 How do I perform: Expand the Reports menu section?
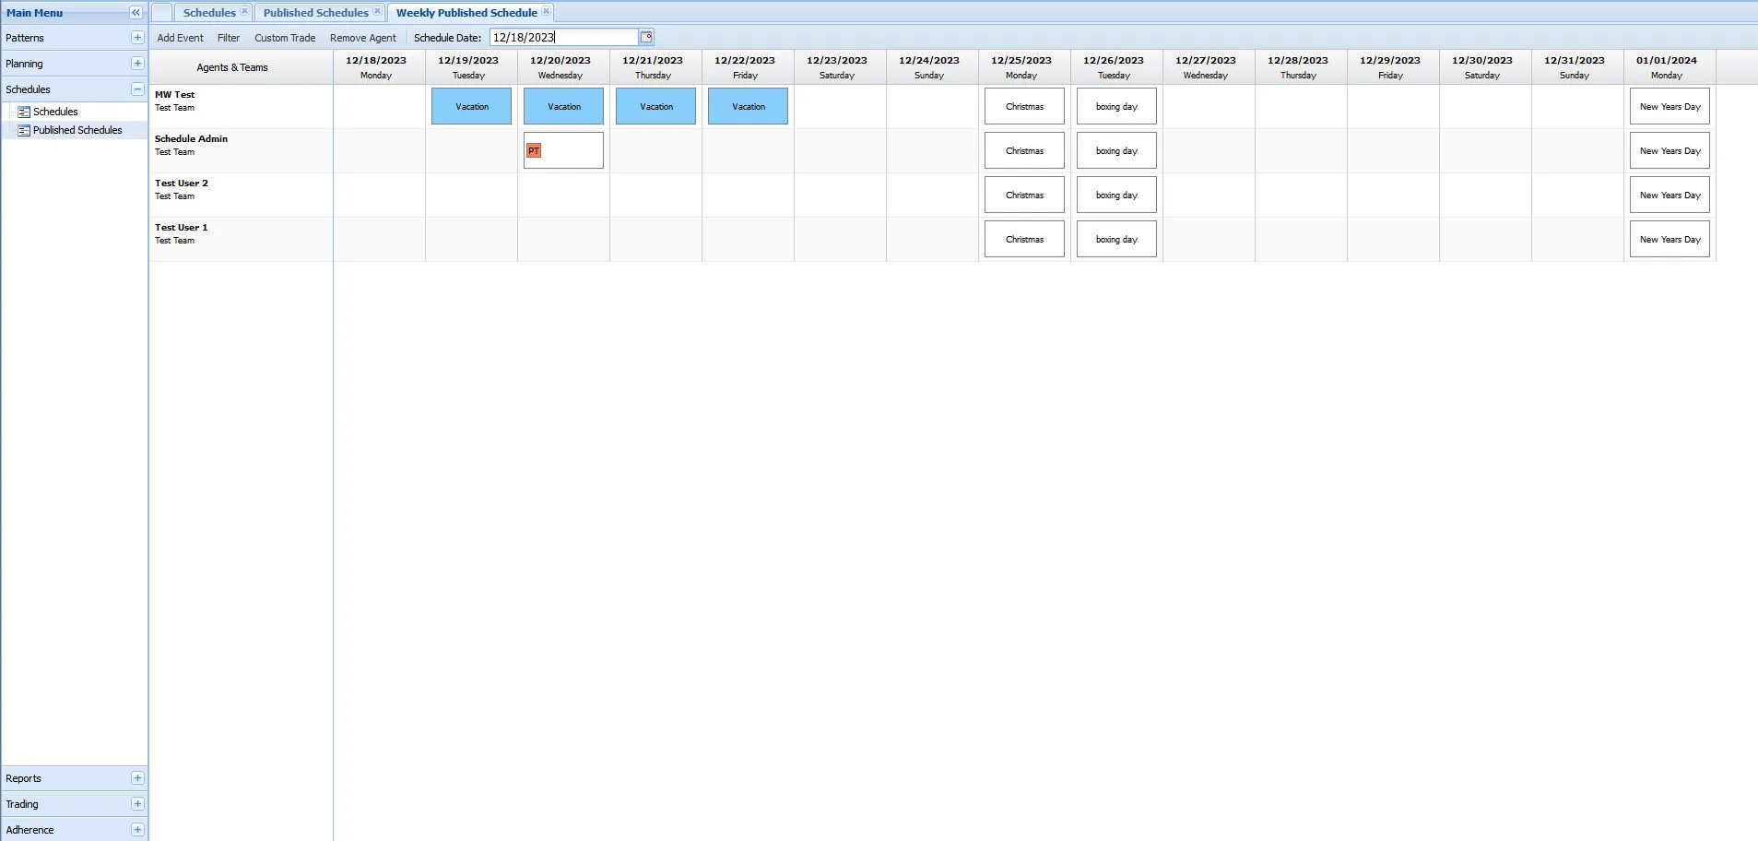click(137, 778)
